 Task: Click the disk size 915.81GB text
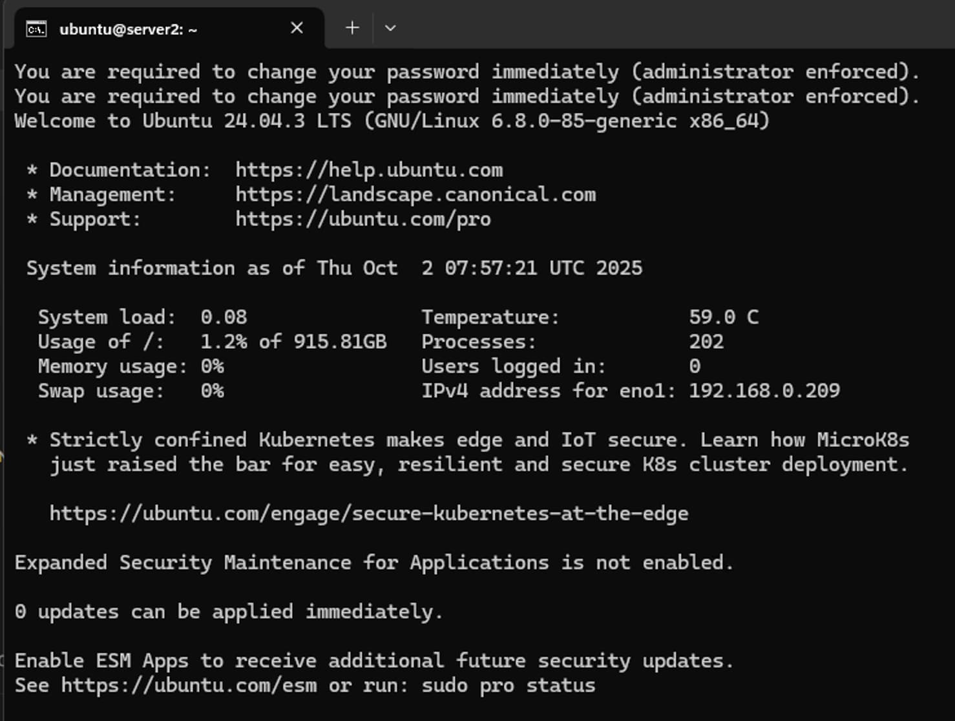click(340, 342)
